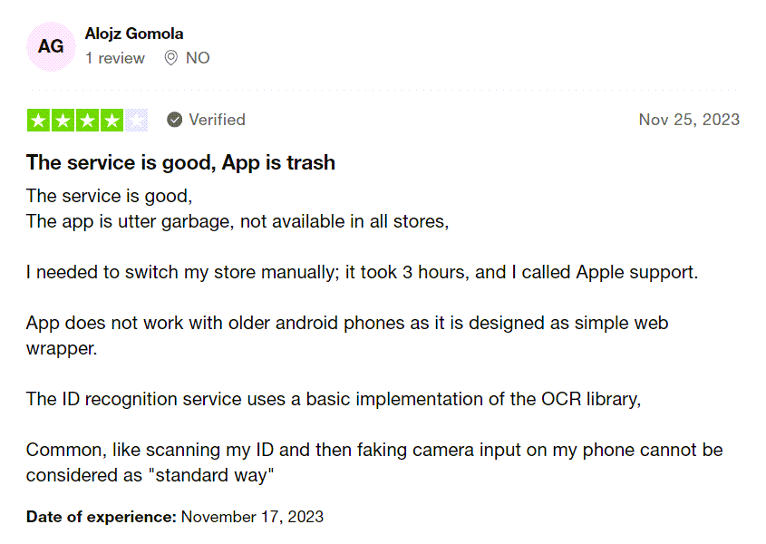Click the sentence about calling Apple support
This screenshot has width=766, height=544.
tap(362, 272)
